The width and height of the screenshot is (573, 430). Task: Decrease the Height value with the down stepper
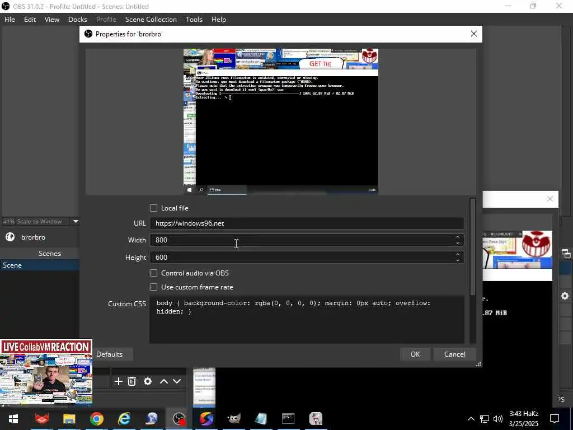(458, 260)
